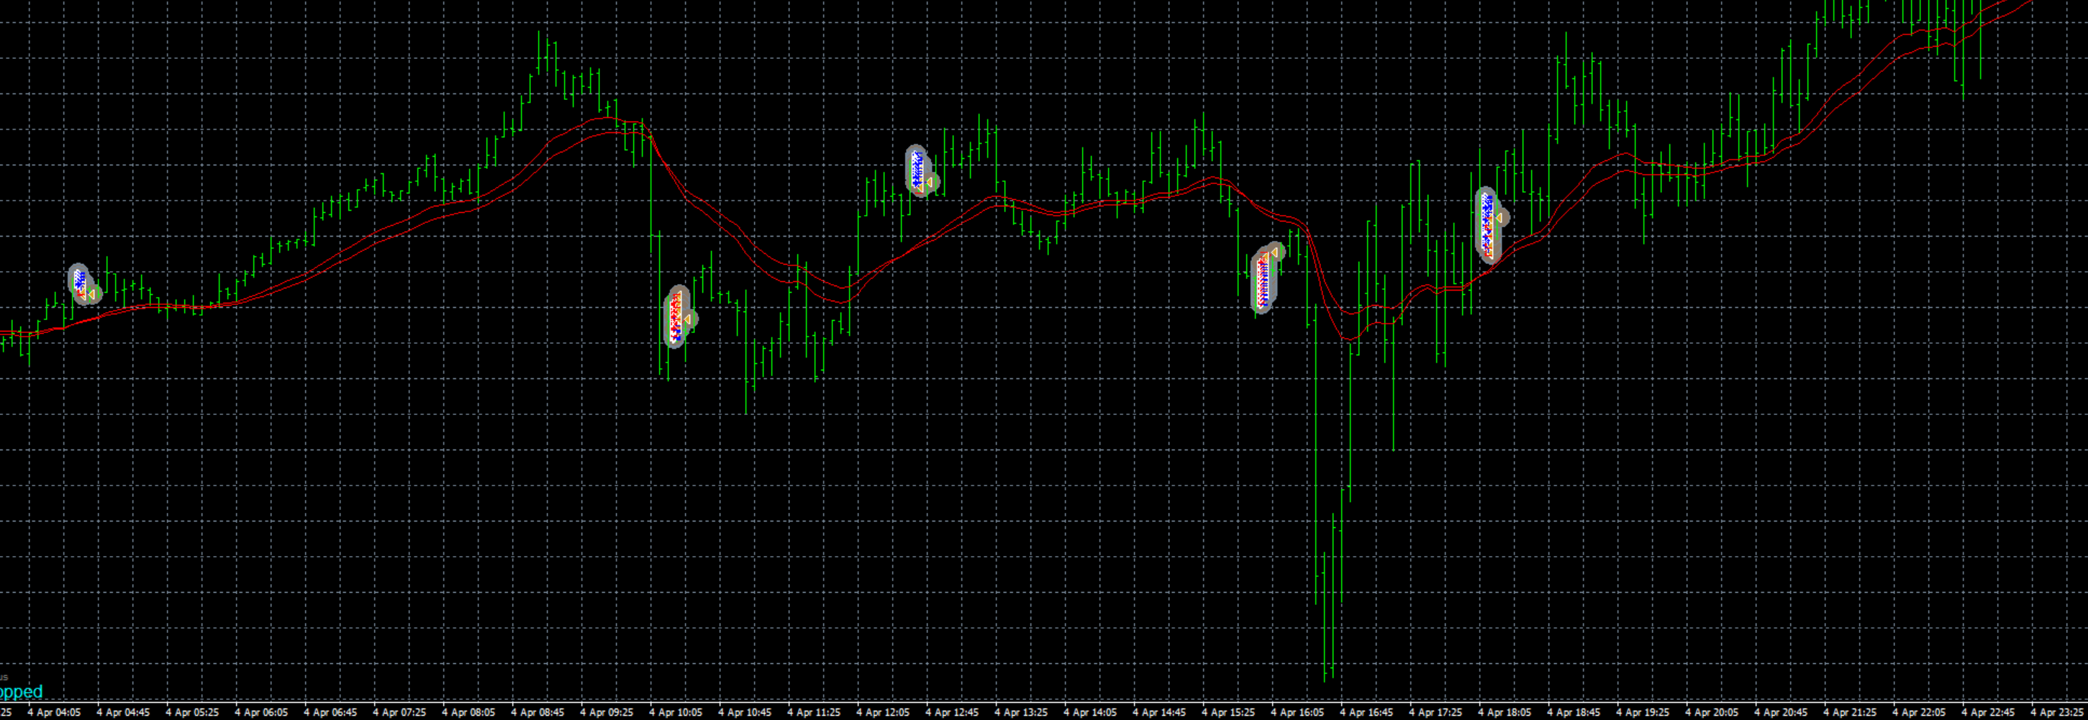Click the "4 Apr 22:45" time label
Image resolution: width=2088 pixels, height=720 pixels.
pos(1987,713)
